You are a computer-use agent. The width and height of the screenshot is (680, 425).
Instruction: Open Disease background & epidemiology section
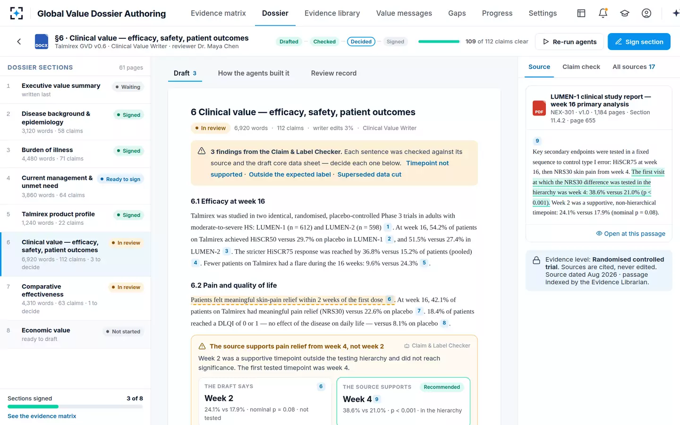click(x=76, y=122)
